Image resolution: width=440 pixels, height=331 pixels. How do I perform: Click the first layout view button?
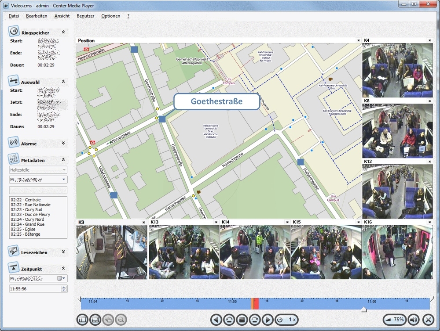pyautogui.click(x=82, y=320)
